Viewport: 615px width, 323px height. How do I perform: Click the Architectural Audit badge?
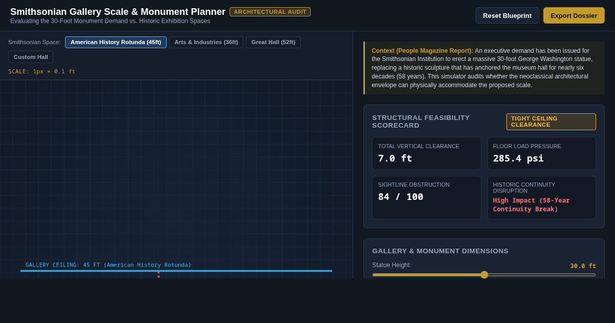coord(270,12)
